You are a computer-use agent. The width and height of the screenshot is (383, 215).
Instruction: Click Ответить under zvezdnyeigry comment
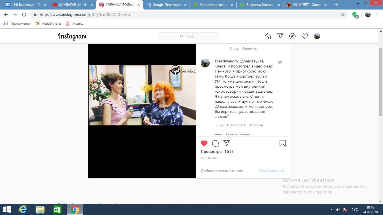255,125
